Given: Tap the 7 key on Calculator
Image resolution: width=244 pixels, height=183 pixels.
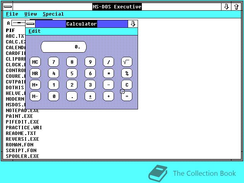Looking at the screenshot, I should [53, 62].
